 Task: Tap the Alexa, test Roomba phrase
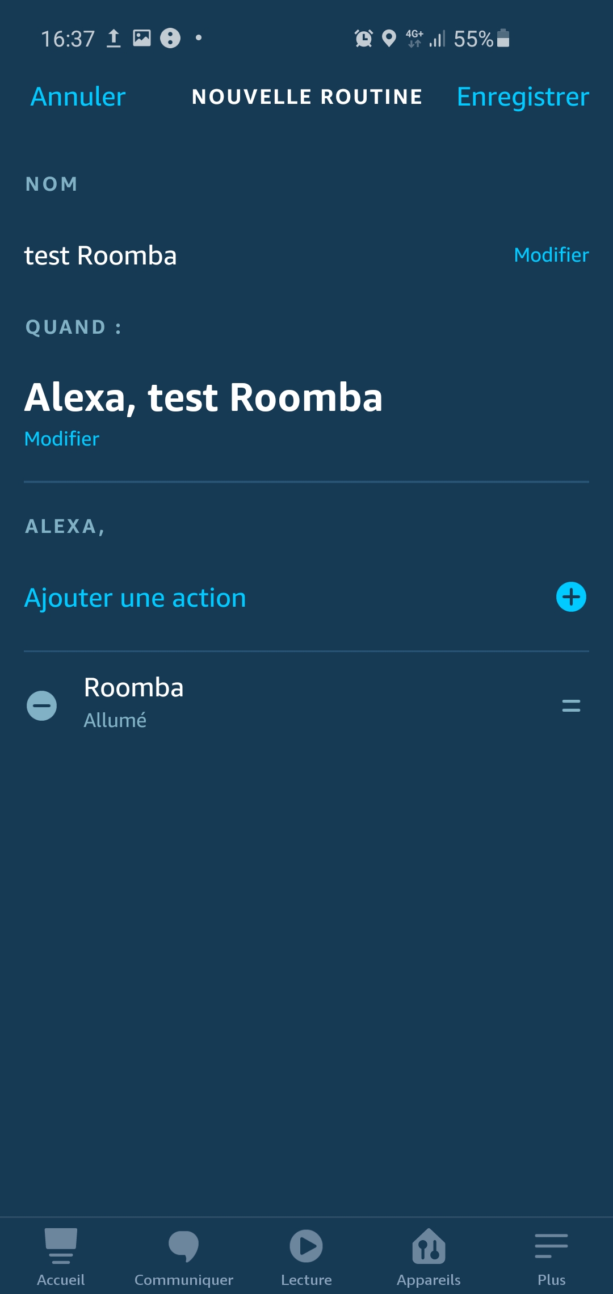(x=204, y=397)
